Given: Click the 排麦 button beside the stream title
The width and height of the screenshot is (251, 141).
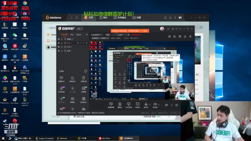Looking at the screenshot, I should [108, 35].
